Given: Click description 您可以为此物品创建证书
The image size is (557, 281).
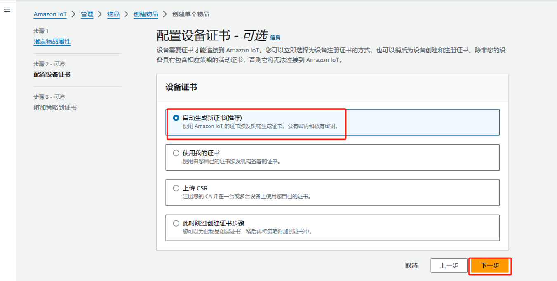Looking at the screenshot, I should [247, 232].
